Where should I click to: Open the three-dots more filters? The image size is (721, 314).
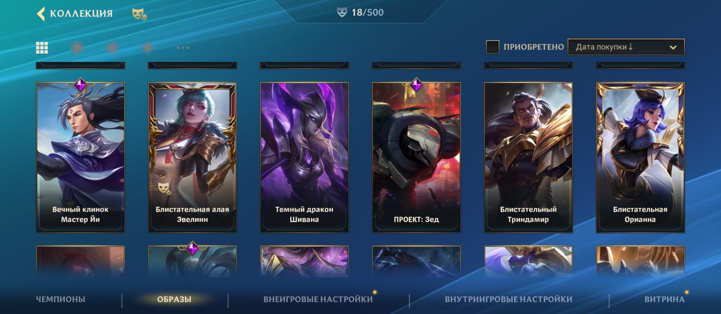[x=183, y=48]
